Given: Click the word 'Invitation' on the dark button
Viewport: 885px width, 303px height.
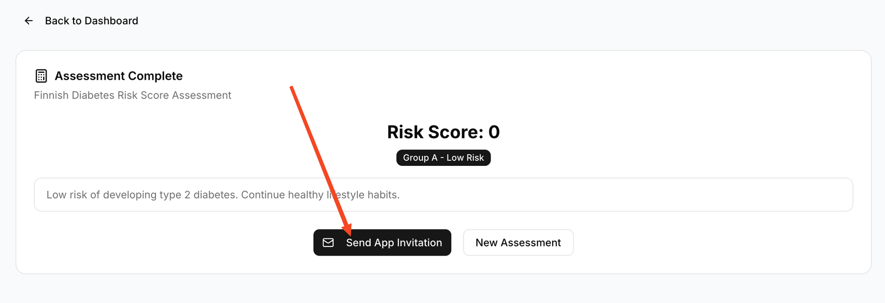Looking at the screenshot, I should click(x=419, y=243).
